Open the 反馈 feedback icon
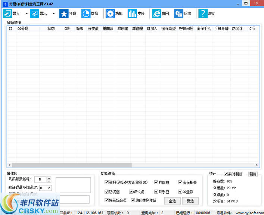Image resolution: width=264 pixels, height=215 pixels. pyautogui.click(x=178, y=13)
